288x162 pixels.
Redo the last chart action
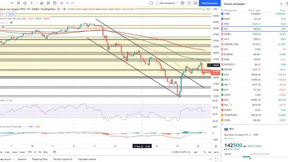tap(72, 3)
